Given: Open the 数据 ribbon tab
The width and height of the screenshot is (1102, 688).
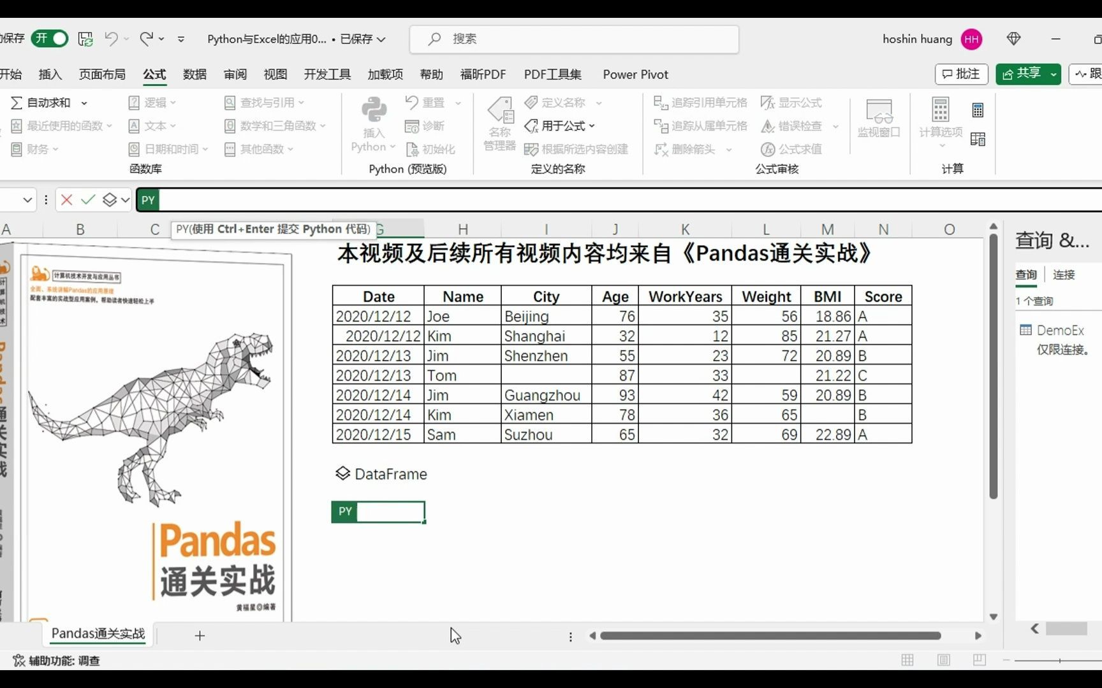Looking at the screenshot, I should coord(195,75).
